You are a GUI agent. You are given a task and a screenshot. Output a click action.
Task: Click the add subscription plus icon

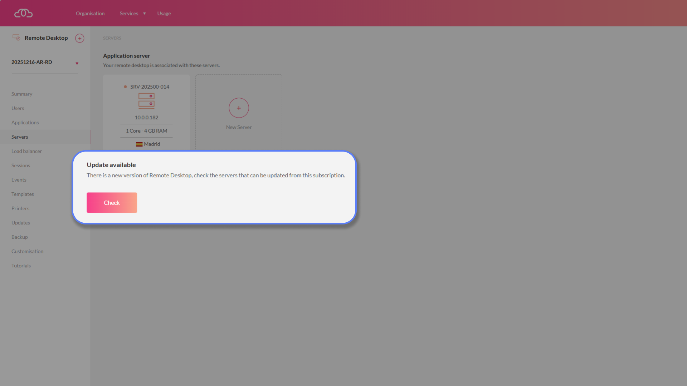(79, 38)
